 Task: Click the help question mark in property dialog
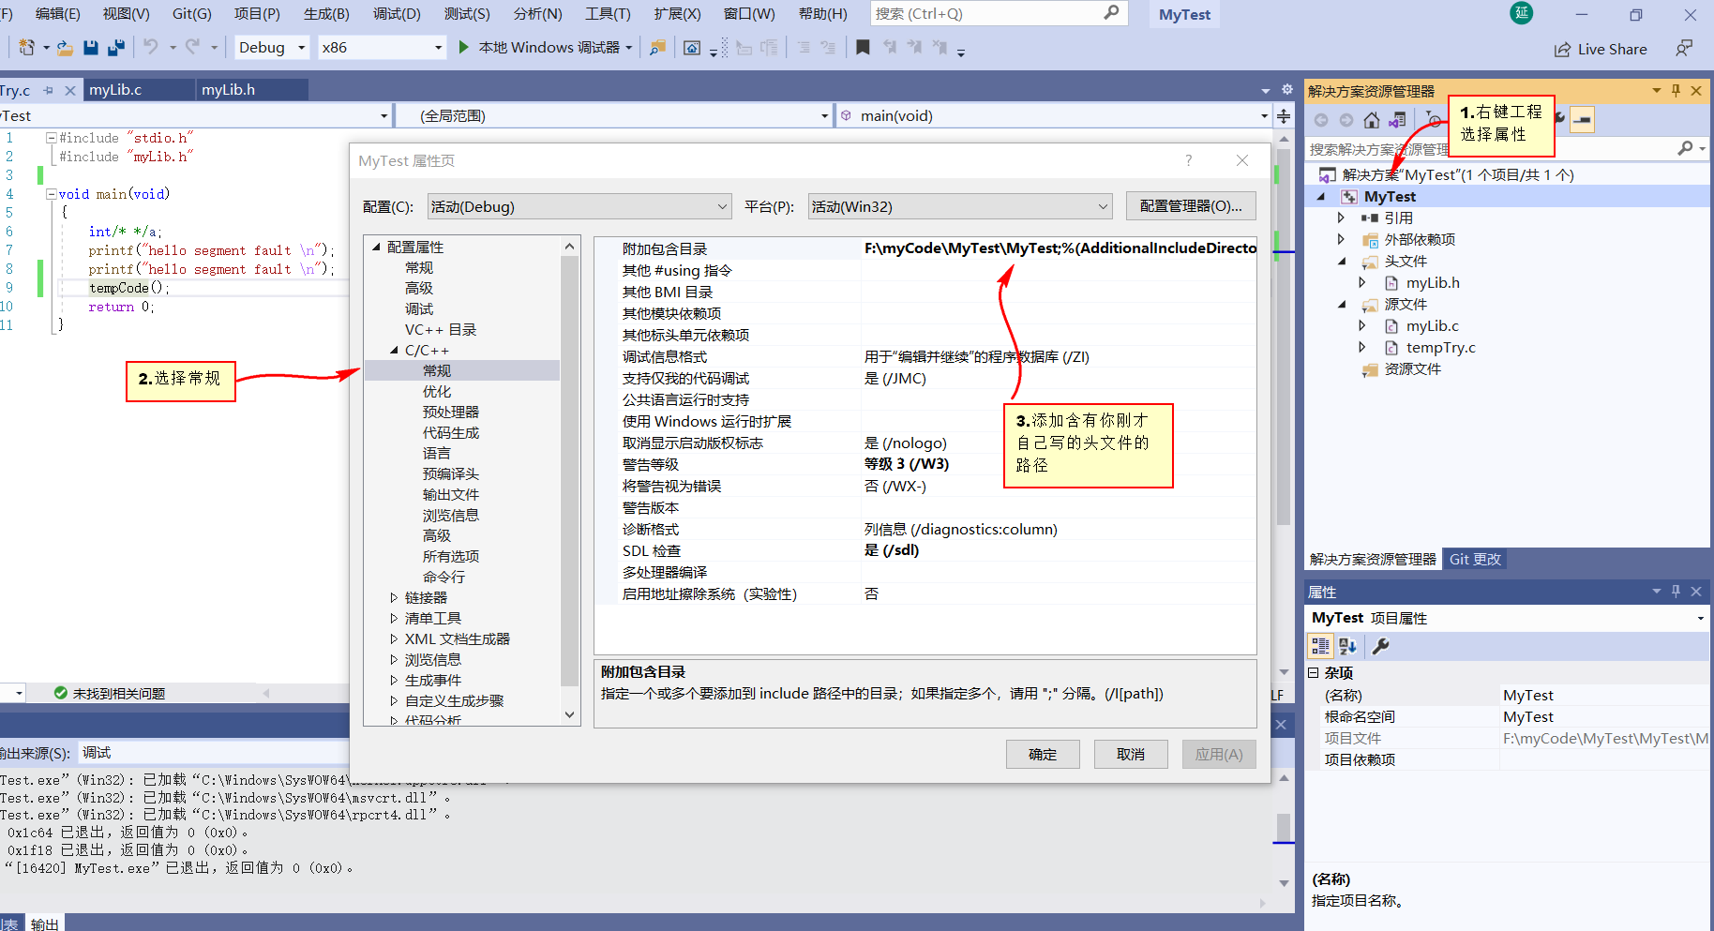[x=1189, y=160]
